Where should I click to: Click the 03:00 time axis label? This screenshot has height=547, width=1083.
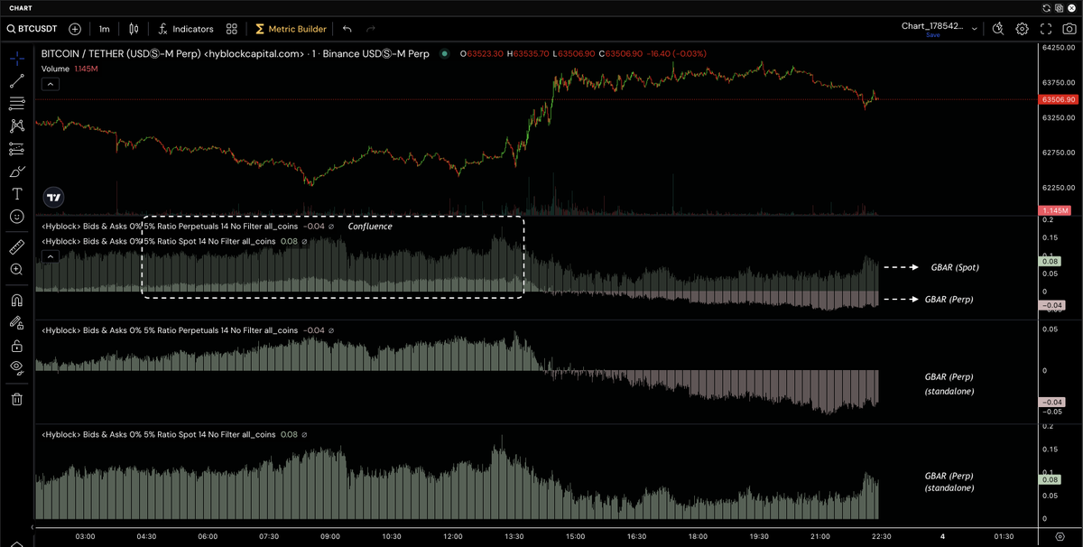(x=85, y=536)
